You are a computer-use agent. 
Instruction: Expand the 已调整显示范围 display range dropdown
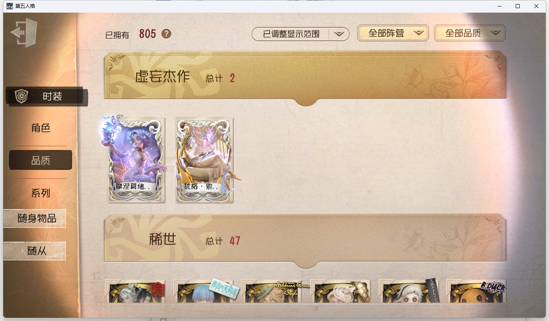coord(301,34)
